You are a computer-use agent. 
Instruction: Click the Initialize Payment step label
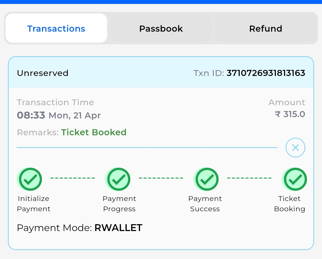point(34,204)
